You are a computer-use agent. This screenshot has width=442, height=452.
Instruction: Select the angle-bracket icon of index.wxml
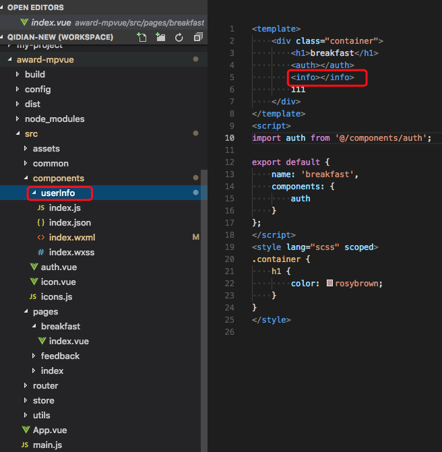point(41,238)
